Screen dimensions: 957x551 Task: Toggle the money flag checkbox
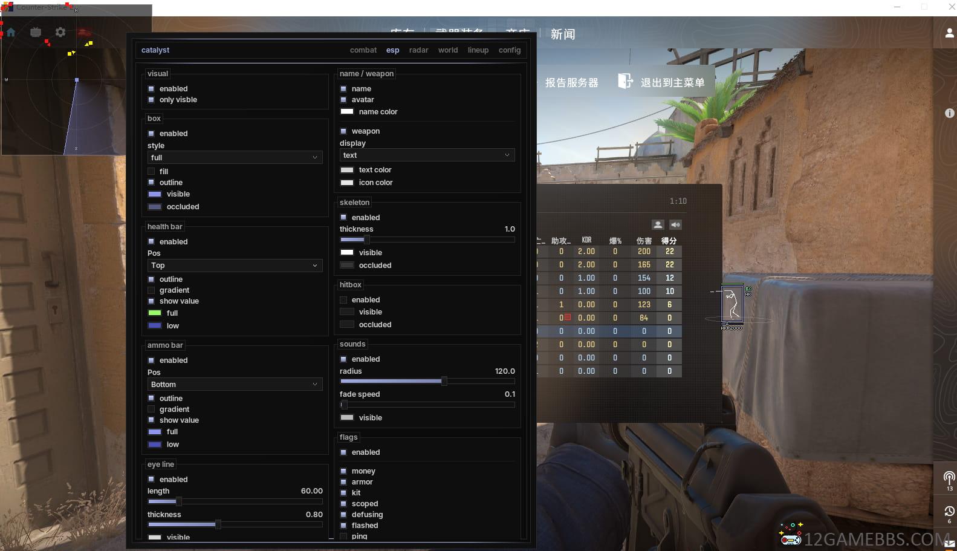(x=343, y=471)
